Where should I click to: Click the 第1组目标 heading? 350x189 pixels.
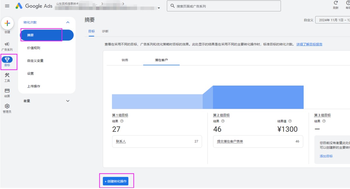pyautogui.click(x=120, y=115)
